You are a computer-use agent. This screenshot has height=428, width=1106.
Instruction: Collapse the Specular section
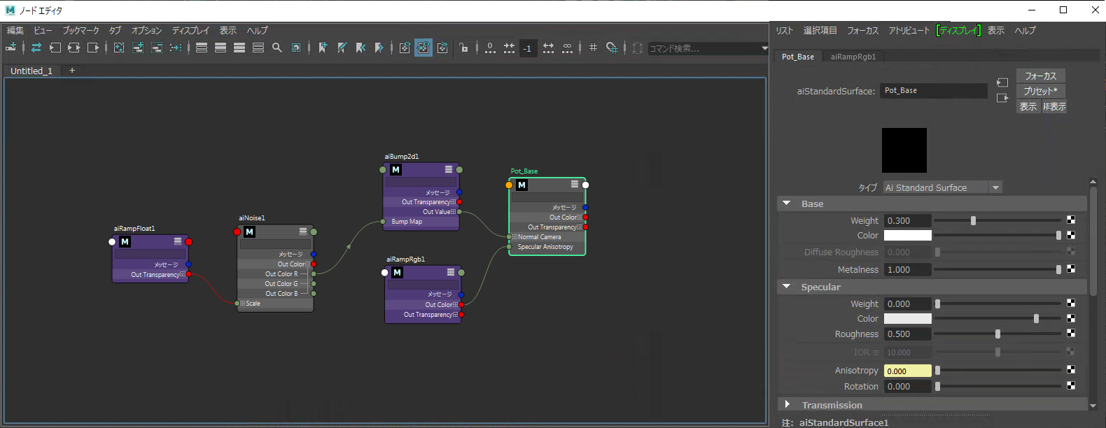tap(787, 287)
